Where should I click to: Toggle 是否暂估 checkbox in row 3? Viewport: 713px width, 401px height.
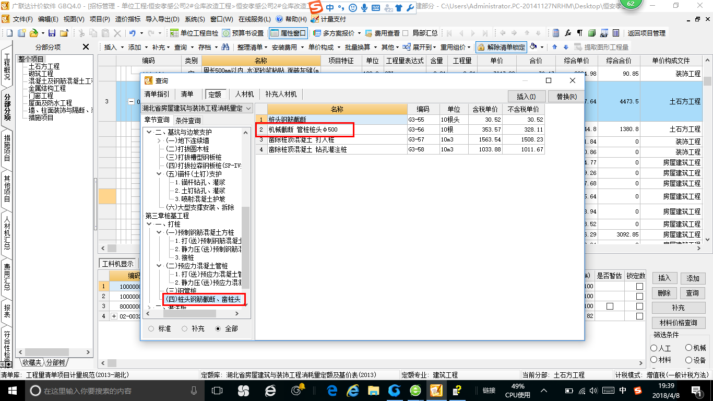[x=610, y=306]
